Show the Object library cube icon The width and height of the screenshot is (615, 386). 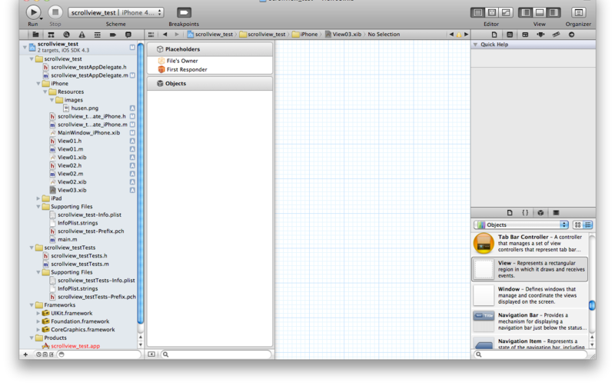coord(540,213)
